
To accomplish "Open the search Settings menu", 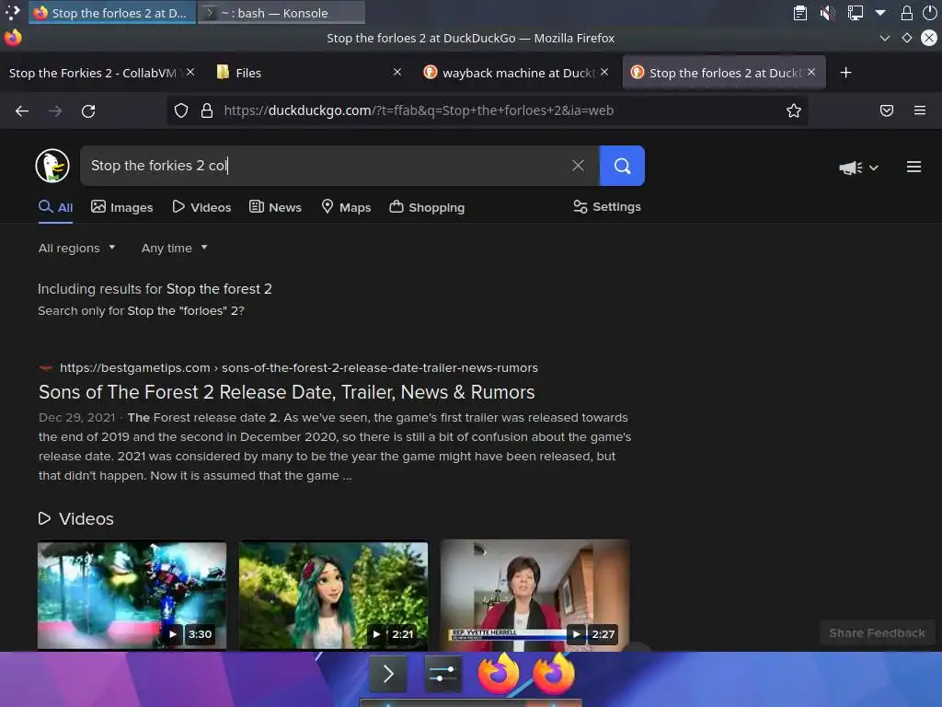I will pos(607,207).
